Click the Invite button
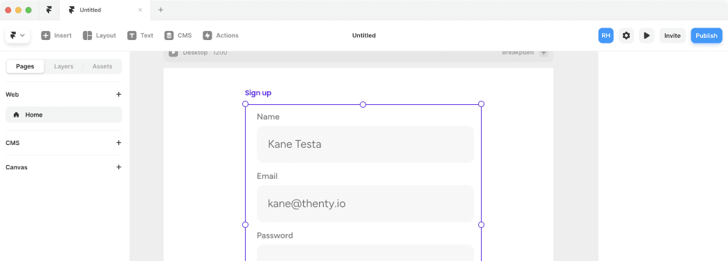Image resolution: width=728 pixels, height=261 pixels. pyautogui.click(x=672, y=36)
